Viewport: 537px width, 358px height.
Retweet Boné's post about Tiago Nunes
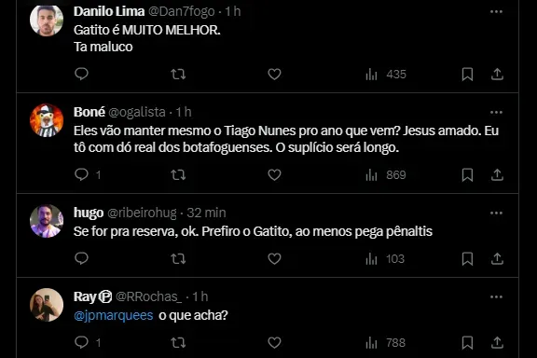pos(178,175)
